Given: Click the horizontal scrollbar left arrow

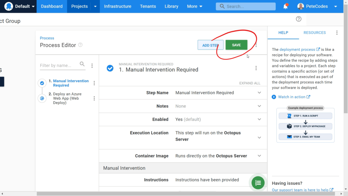Looking at the screenshot, I should coord(2,194).
